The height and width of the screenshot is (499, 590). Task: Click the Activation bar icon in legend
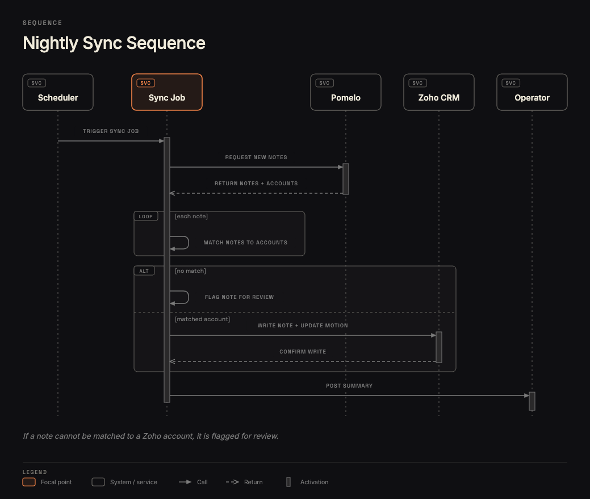[x=288, y=482]
